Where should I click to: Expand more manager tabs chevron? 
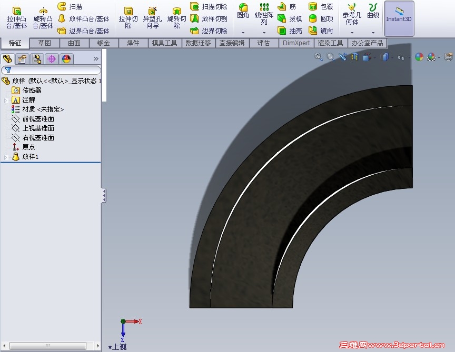(x=96, y=59)
